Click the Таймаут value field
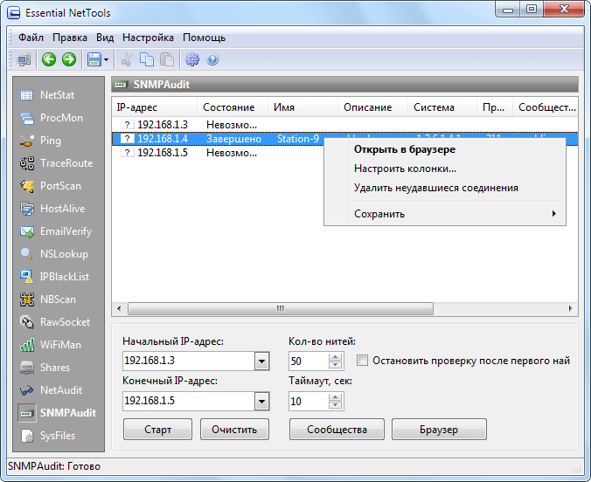The height and width of the screenshot is (482, 591). pos(309,401)
